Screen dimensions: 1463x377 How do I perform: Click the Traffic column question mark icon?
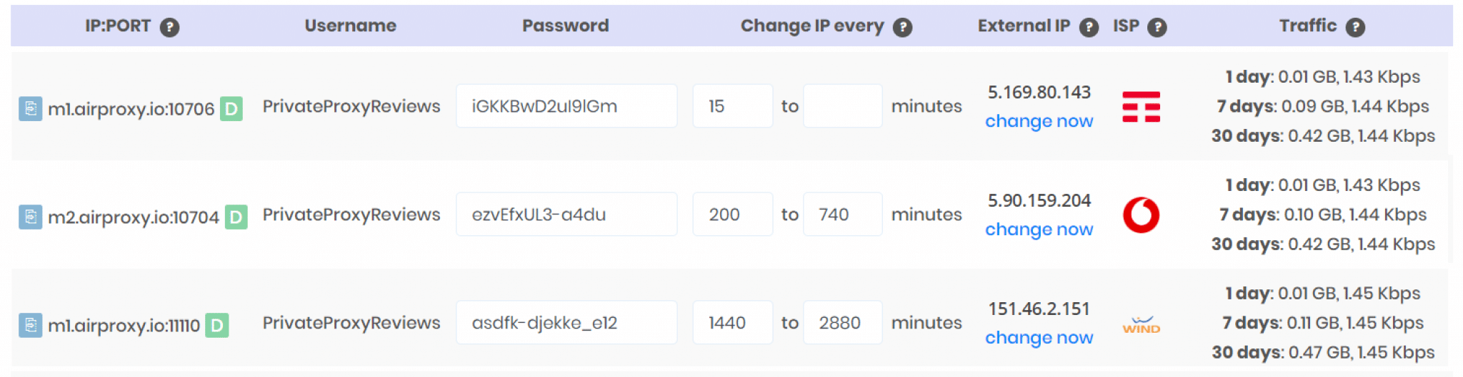point(1355,27)
